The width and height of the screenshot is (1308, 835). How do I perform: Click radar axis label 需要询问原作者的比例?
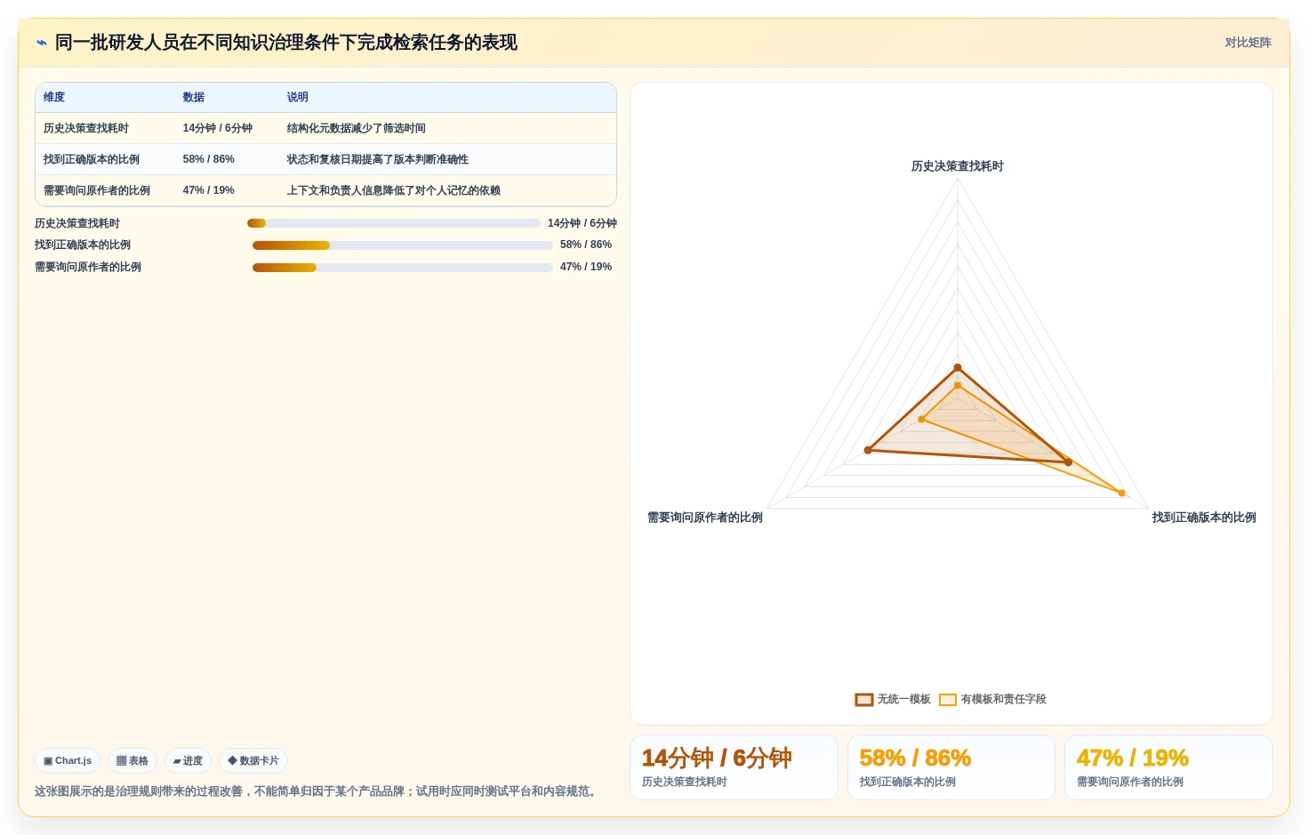705,518
